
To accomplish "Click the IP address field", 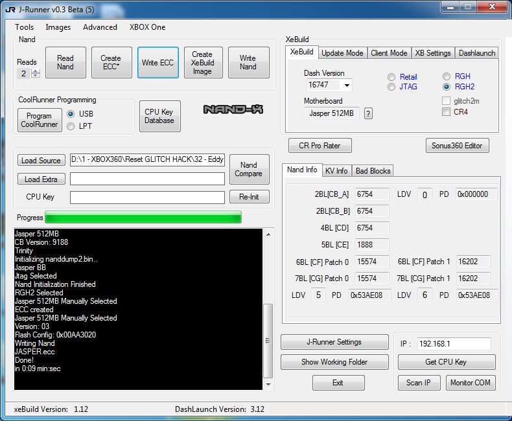I will tap(454, 344).
